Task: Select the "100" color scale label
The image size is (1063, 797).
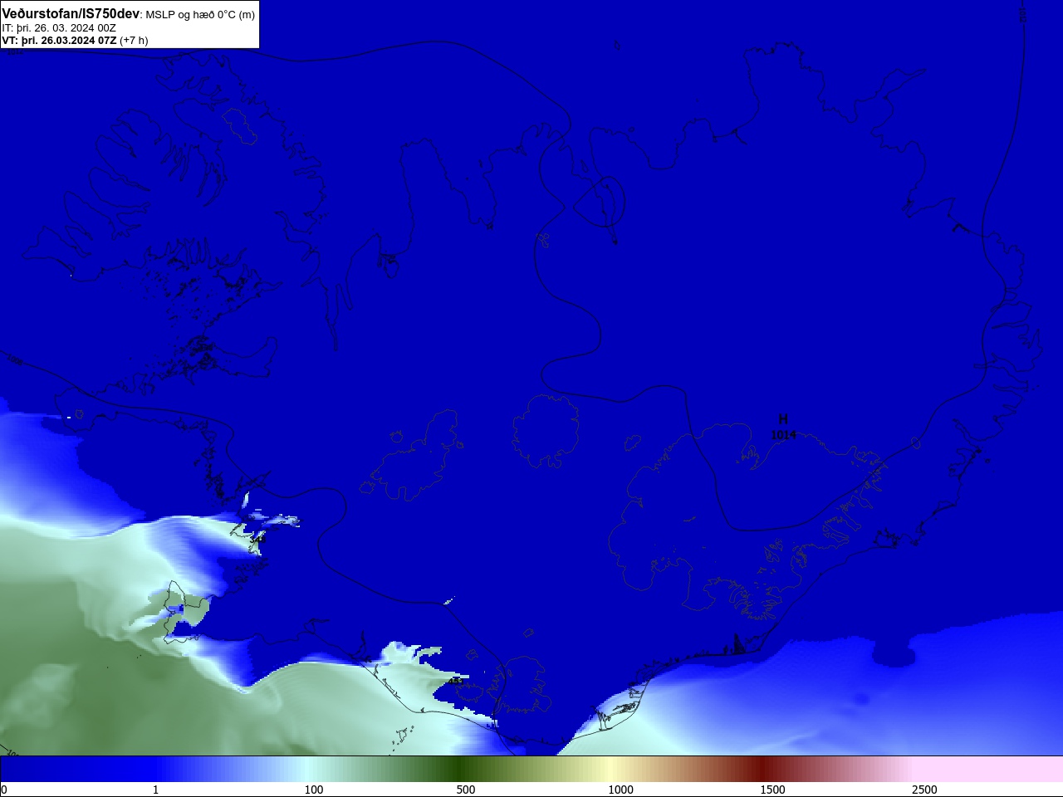Action: [x=314, y=790]
